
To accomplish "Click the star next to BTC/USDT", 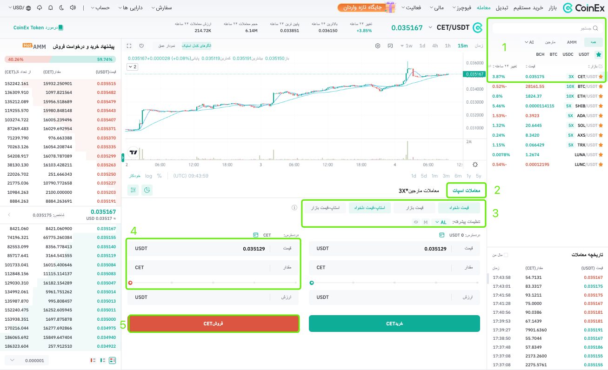I will [x=601, y=86].
